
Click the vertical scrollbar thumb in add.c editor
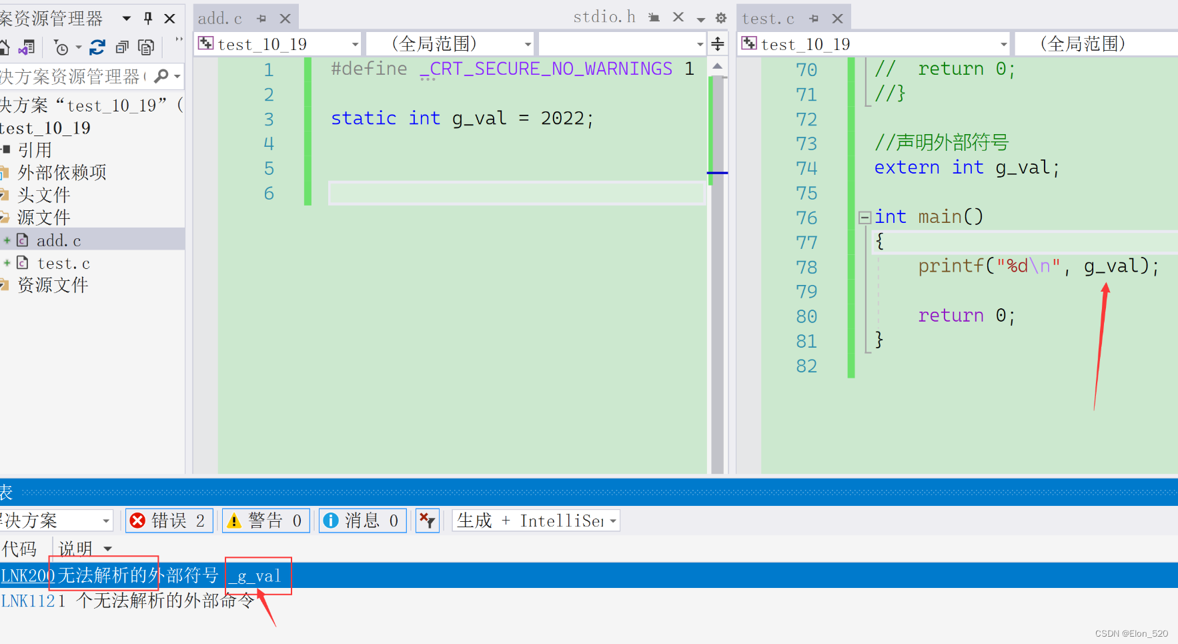718,274
